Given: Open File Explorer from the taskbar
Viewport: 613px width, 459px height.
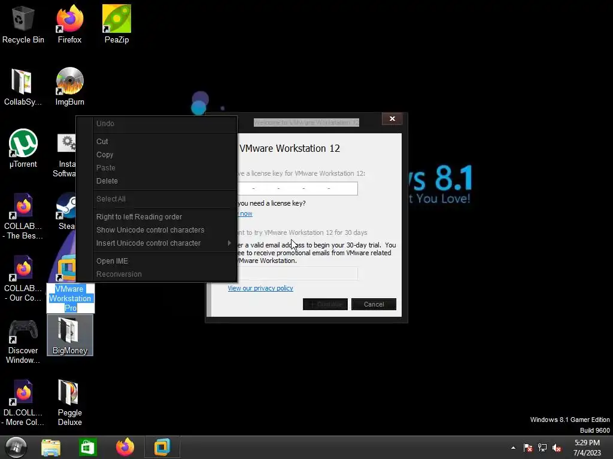Looking at the screenshot, I should click(x=51, y=447).
